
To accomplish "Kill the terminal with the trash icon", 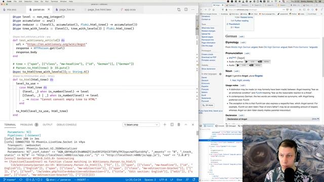I will pyautogui.click(x=179, y=125).
